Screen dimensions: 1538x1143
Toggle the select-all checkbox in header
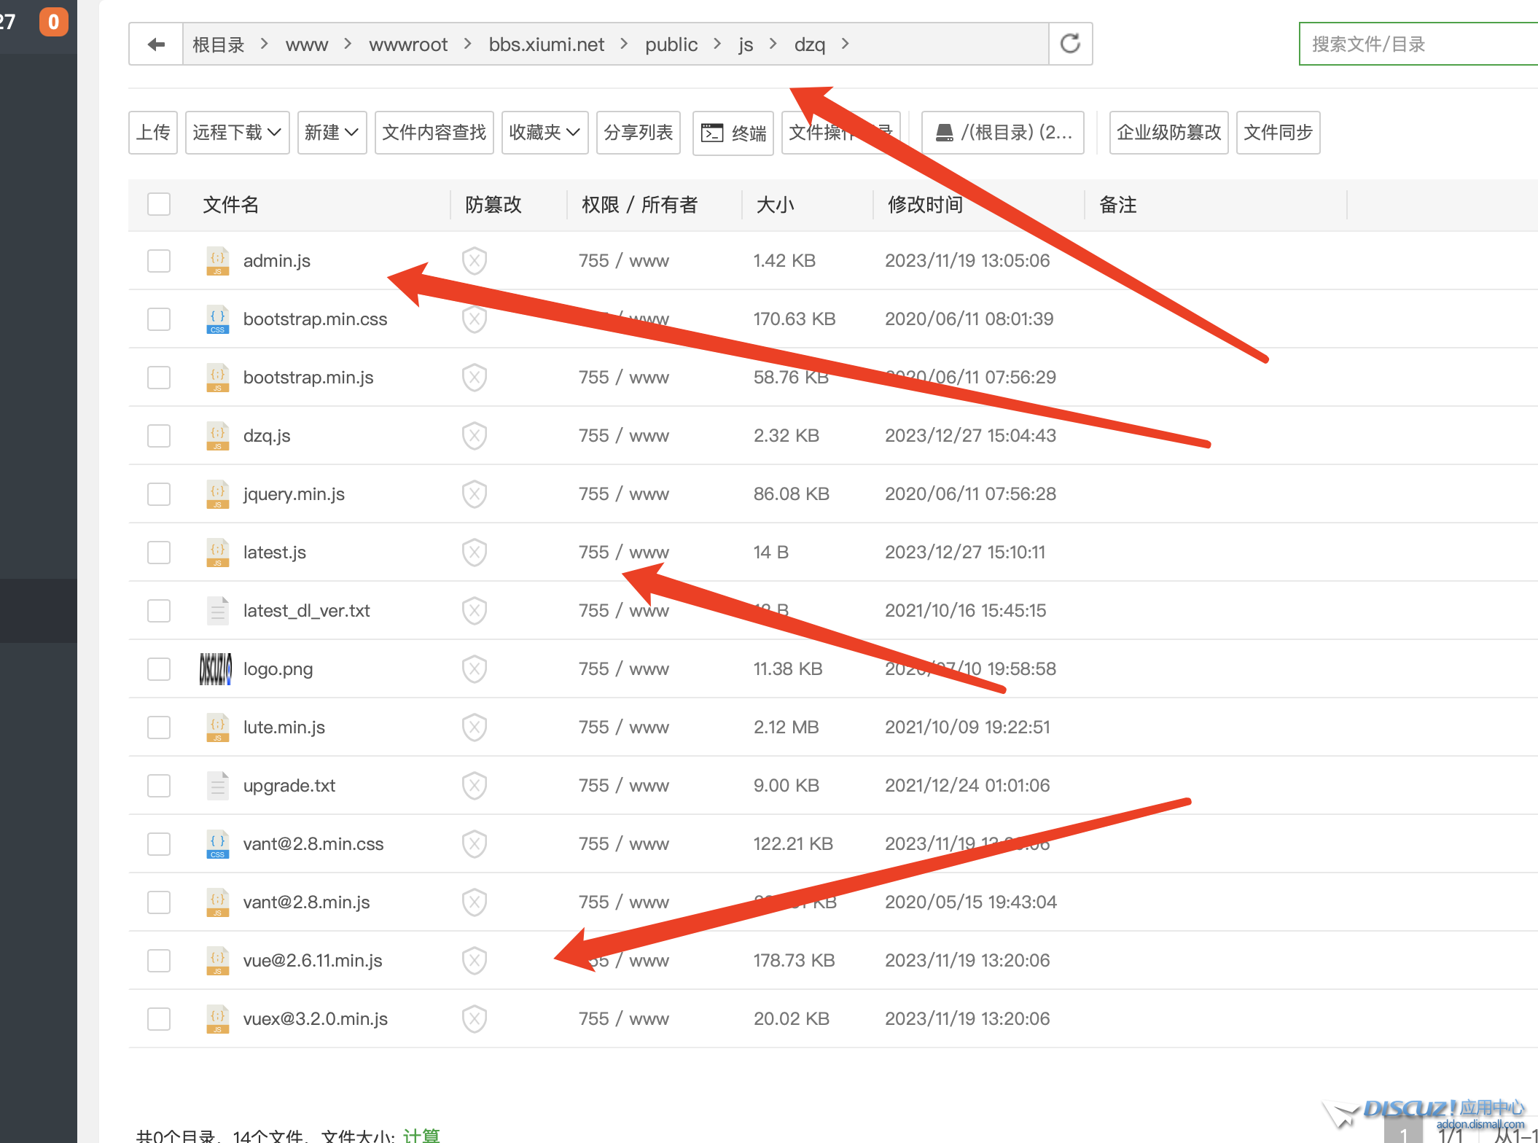tap(159, 204)
